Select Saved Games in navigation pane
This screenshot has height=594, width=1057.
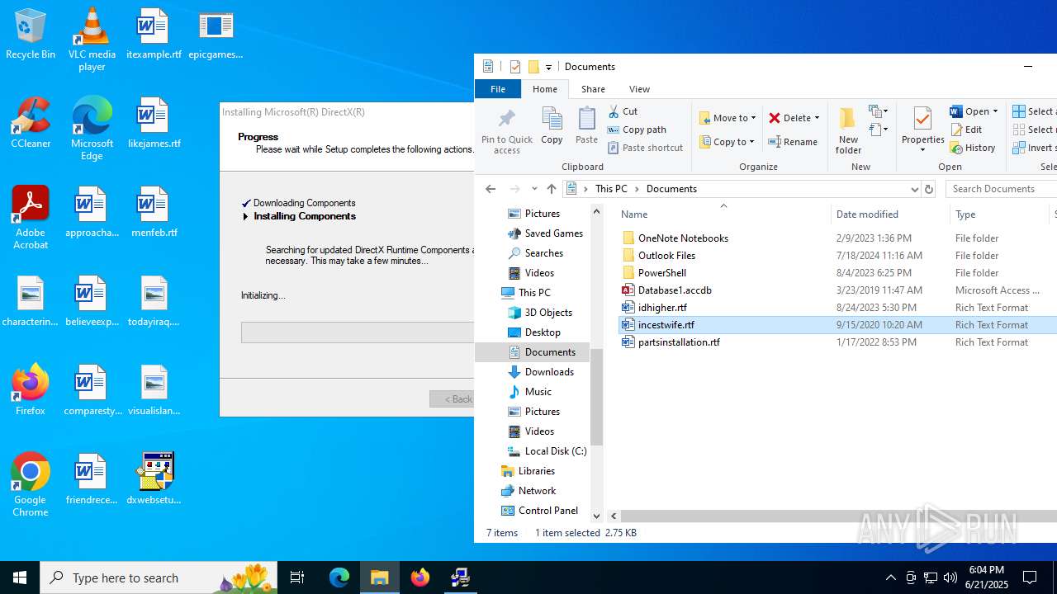(x=553, y=233)
